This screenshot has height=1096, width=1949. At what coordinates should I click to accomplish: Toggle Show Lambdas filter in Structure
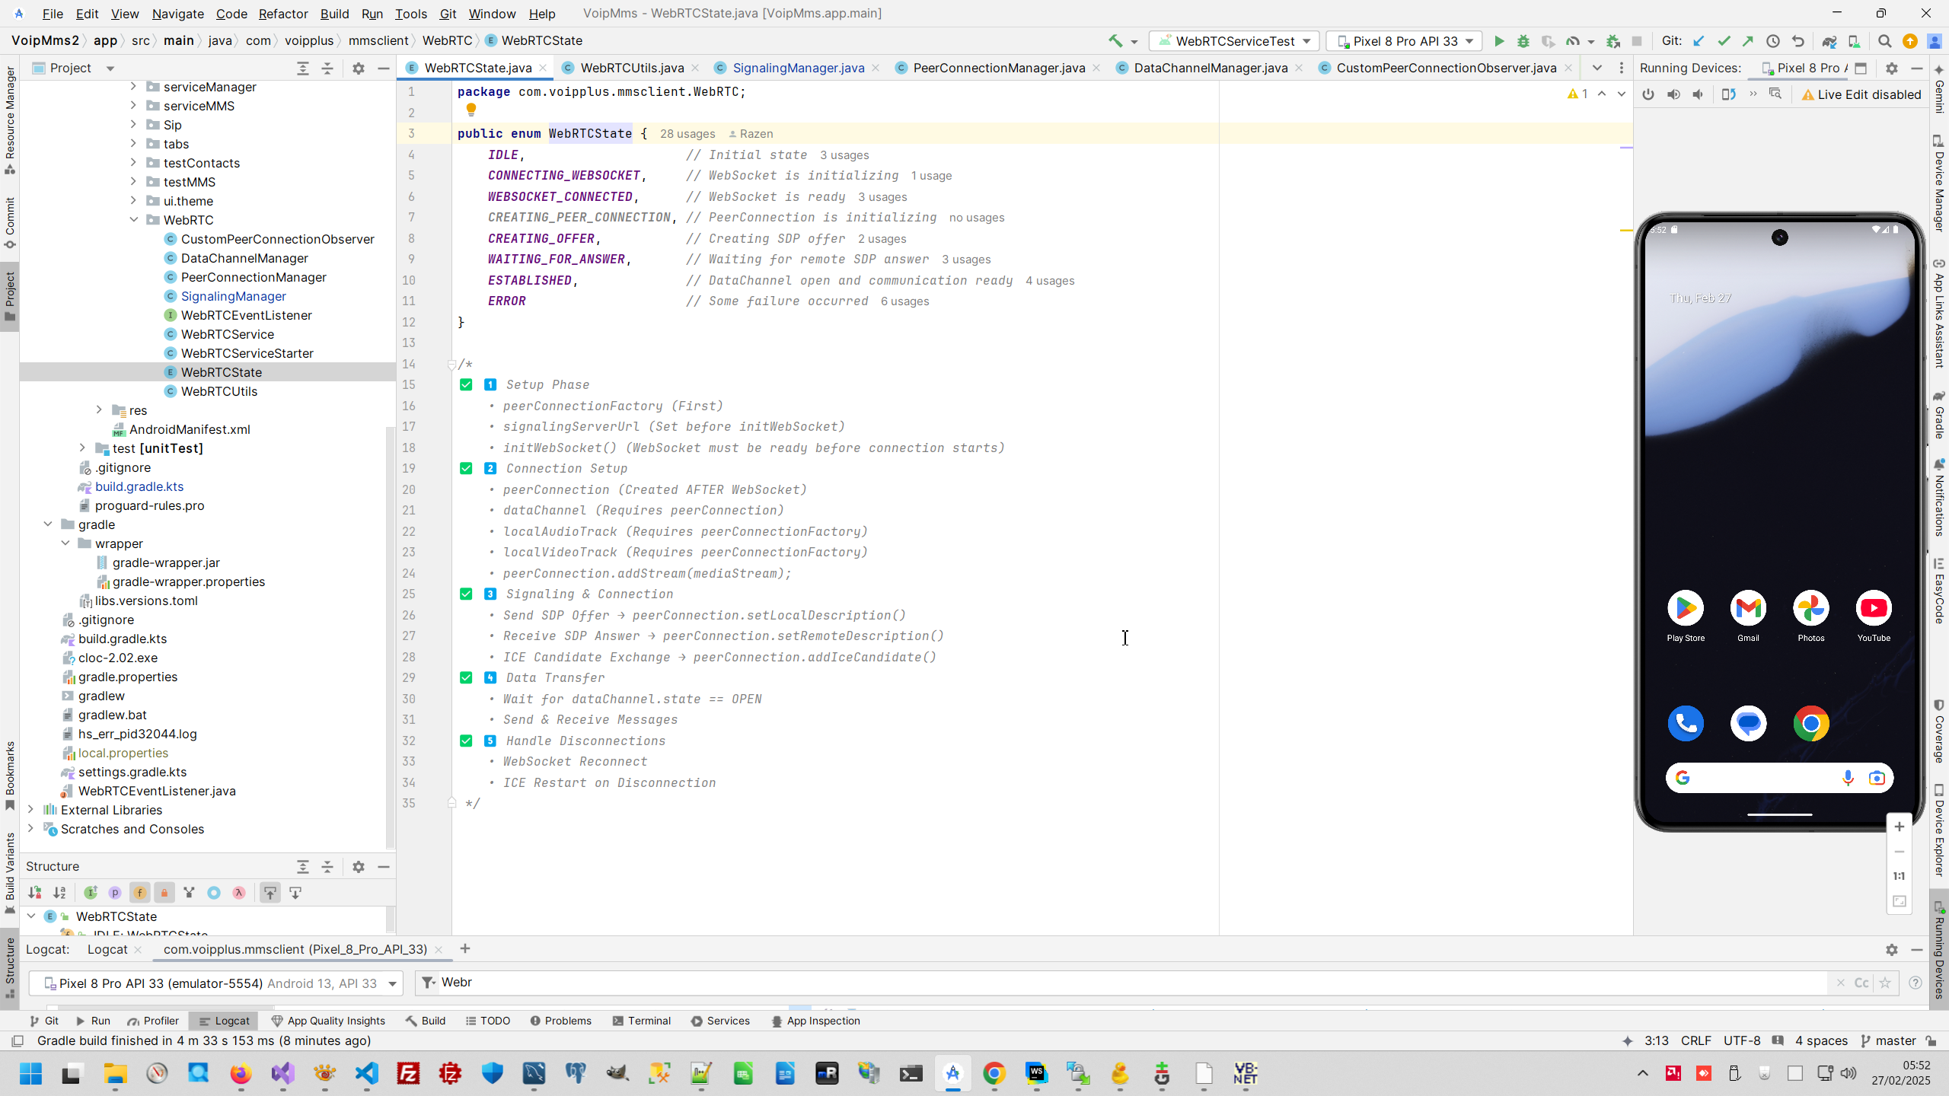pos(239,893)
